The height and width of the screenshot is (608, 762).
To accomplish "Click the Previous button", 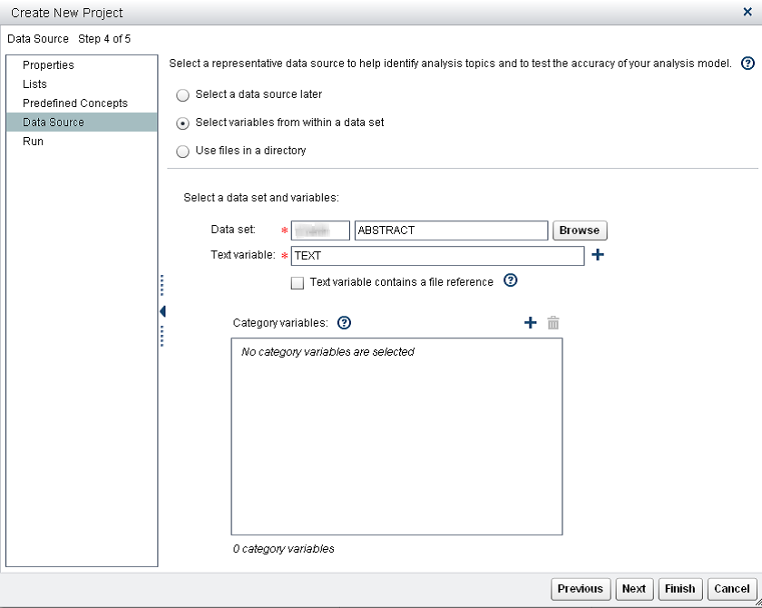I will click(581, 589).
